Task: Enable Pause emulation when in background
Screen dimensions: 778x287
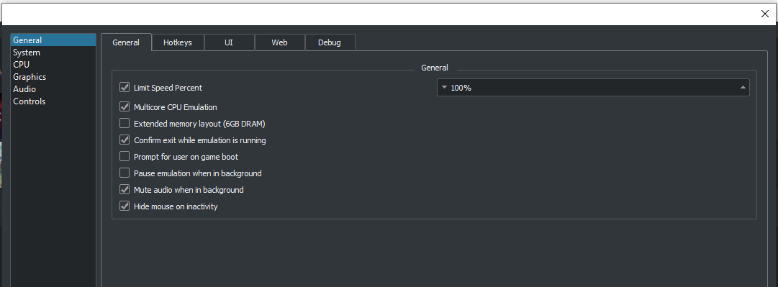Action: coord(125,173)
